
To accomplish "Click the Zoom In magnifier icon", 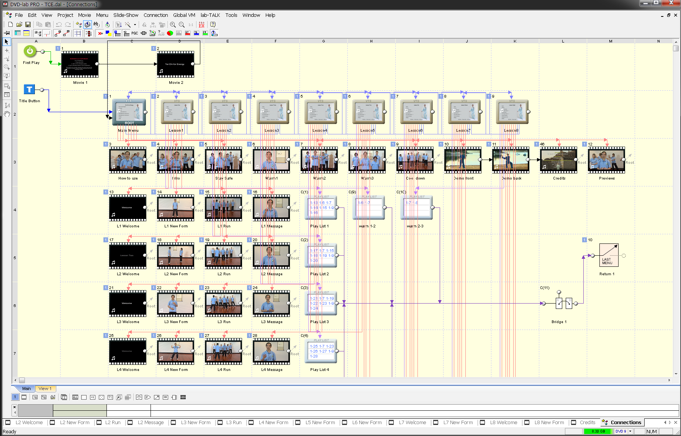I will (x=173, y=24).
